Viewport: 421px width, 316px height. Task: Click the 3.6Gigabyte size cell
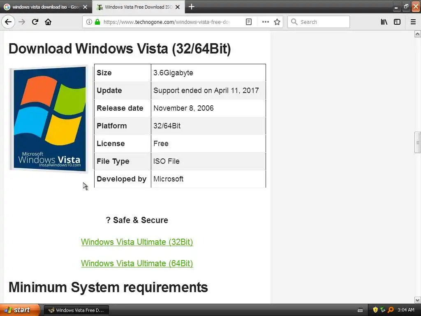tap(208, 73)
